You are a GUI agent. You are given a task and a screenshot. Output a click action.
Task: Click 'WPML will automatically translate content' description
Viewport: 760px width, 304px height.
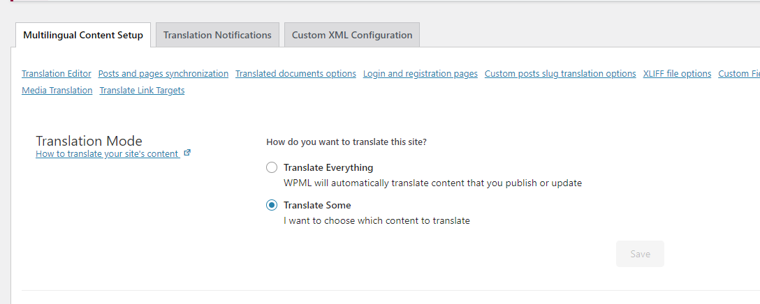click(x=432, y=183)
